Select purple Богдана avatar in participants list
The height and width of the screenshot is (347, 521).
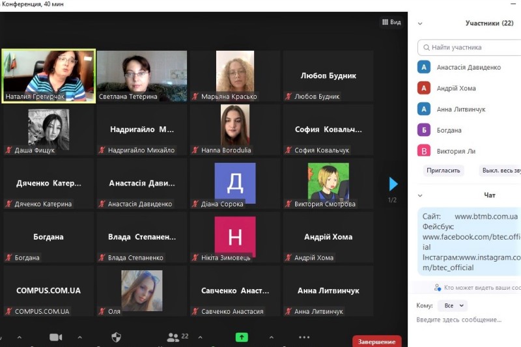tap(424, 130)
